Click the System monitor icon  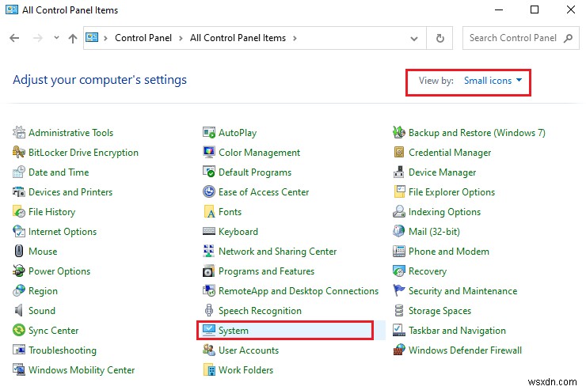click(x=209, y=331)
